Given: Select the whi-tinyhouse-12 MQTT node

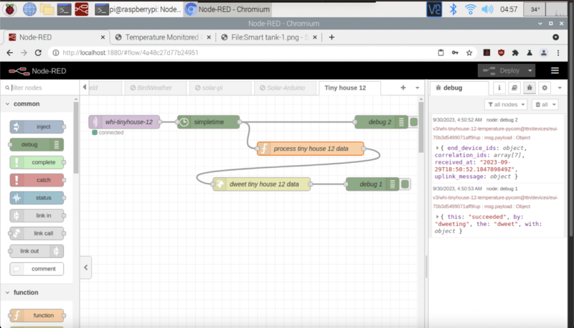Looking at the screenshot, I should click(x=124, y=122).
